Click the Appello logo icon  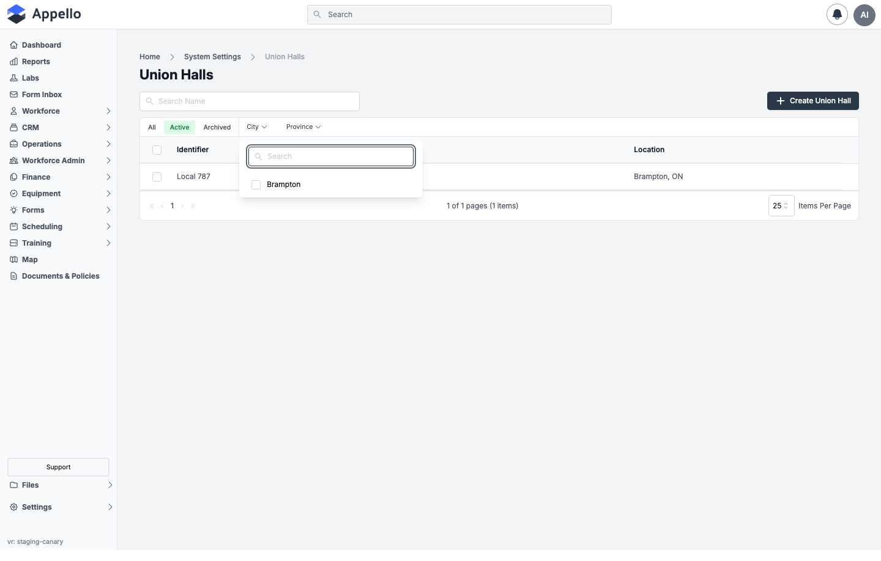click(x=17, y=14)
